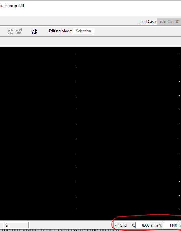Click the black drawing canvas
The height and width of the screenshot is (231, 181).
[90, 133]
